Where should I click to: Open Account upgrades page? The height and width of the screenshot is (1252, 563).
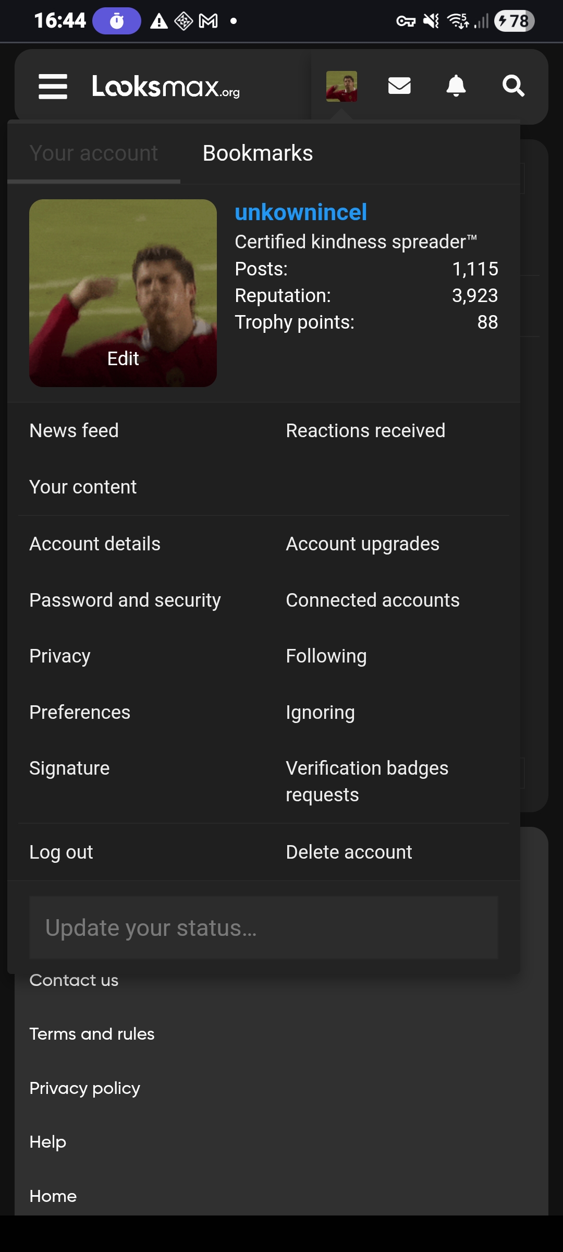coord(362,544)
